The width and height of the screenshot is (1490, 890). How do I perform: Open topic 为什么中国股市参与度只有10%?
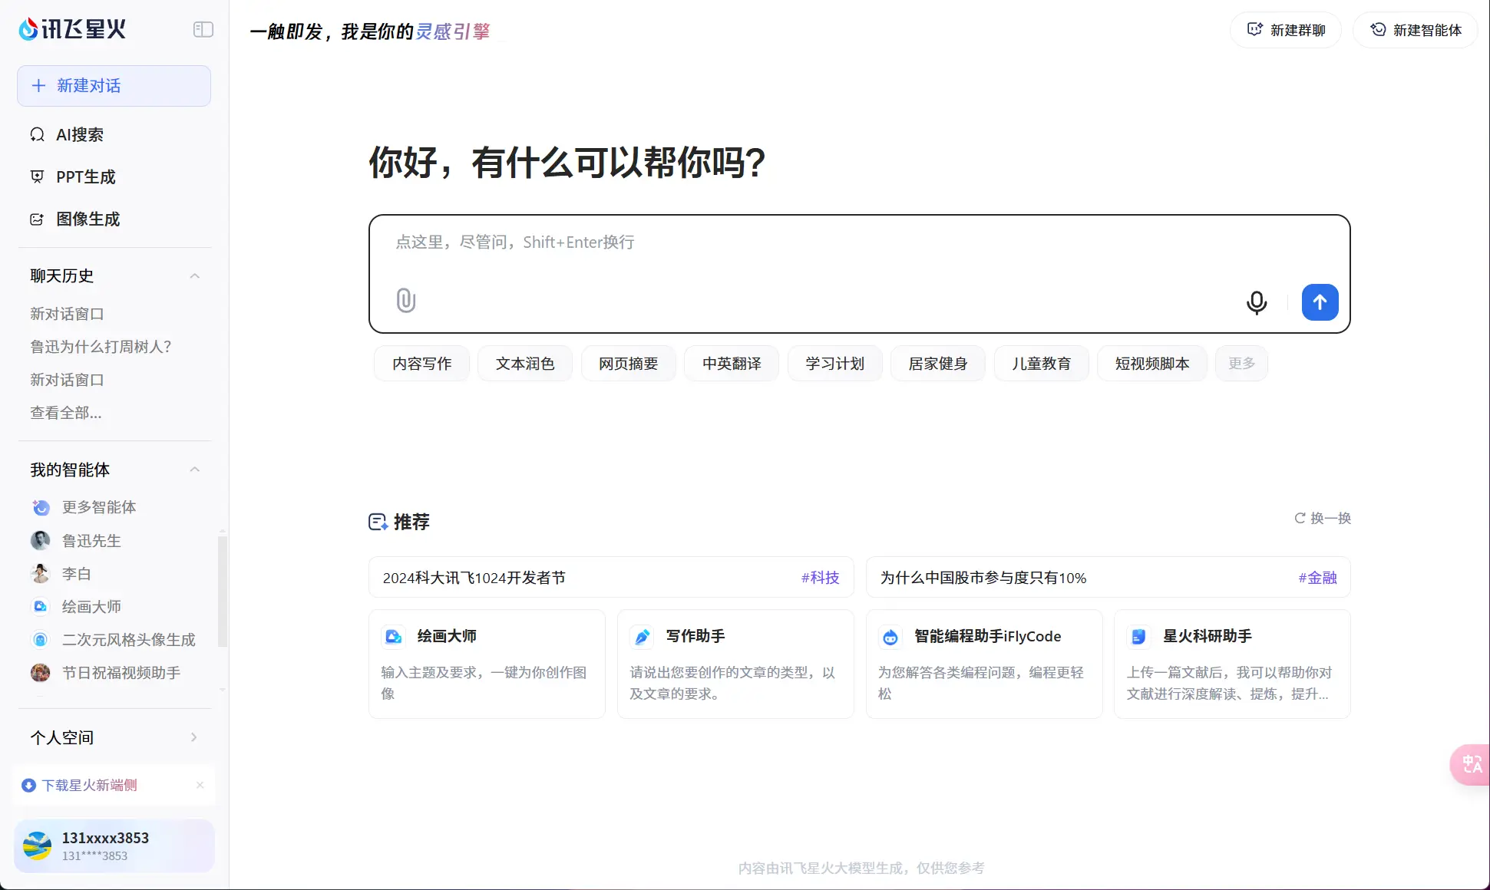(983, 578)
